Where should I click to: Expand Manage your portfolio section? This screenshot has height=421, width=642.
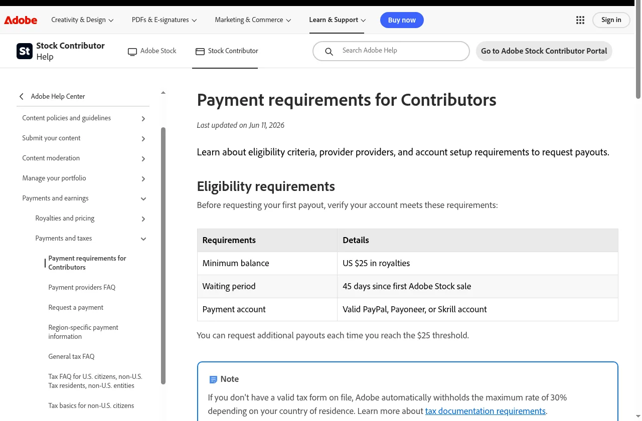click(x=143, y=178)
